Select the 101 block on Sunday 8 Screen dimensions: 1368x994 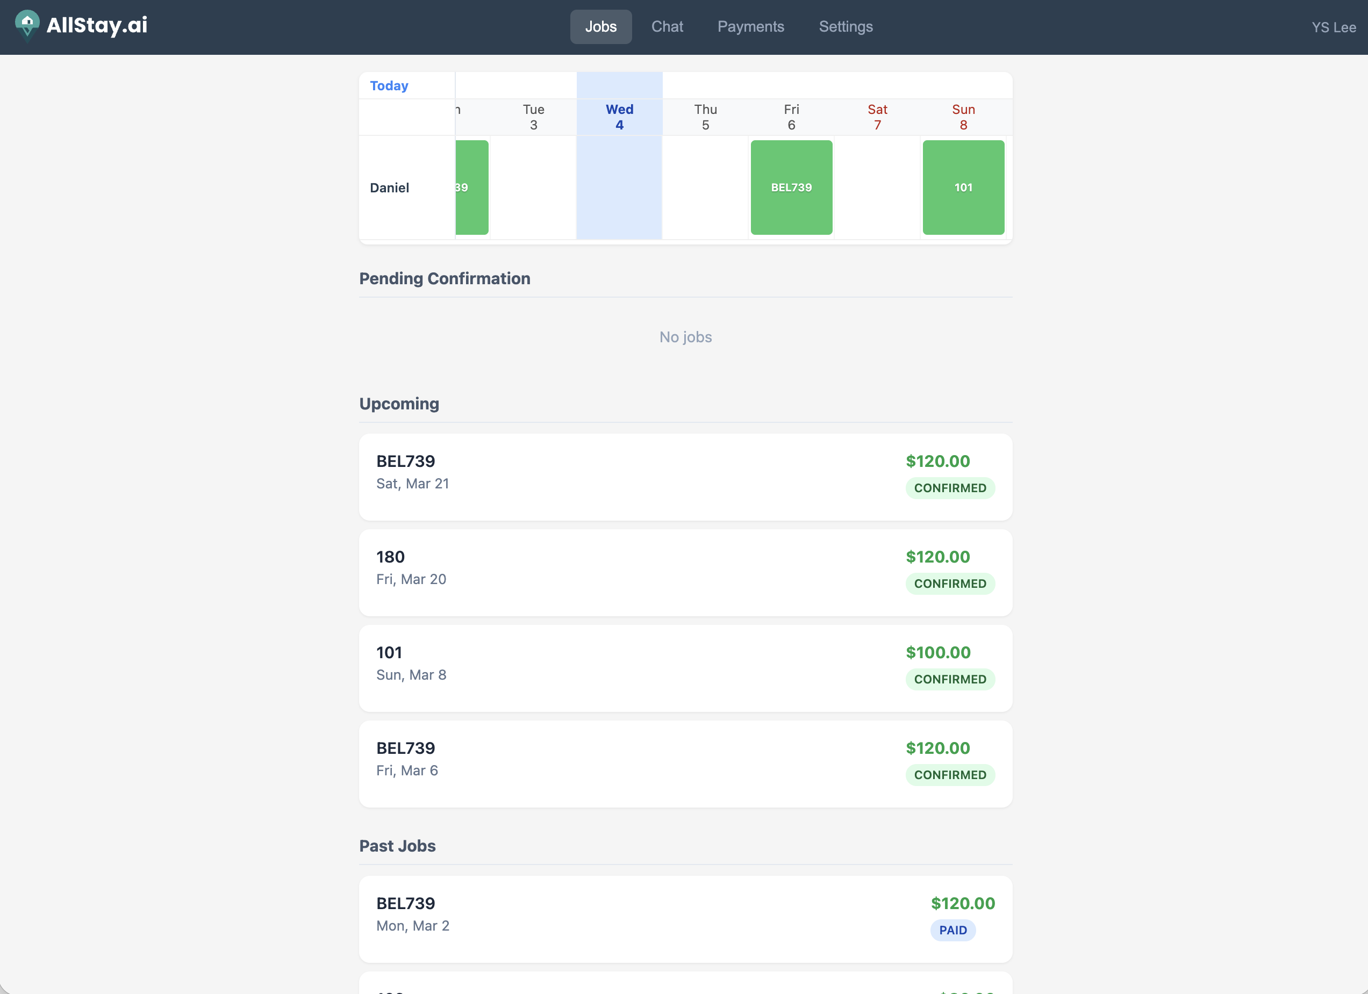coord(963,188)
